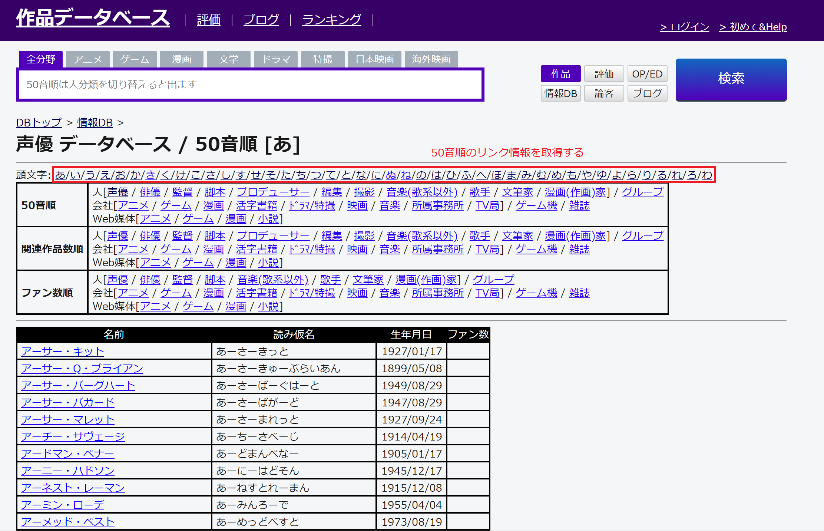Open 俳優 link in 関連作品数順 row

click(x=150, y=236)
